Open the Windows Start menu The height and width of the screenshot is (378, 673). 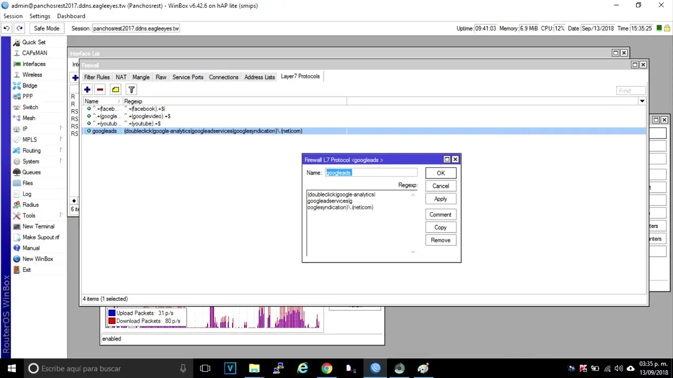tap(12, 369)
